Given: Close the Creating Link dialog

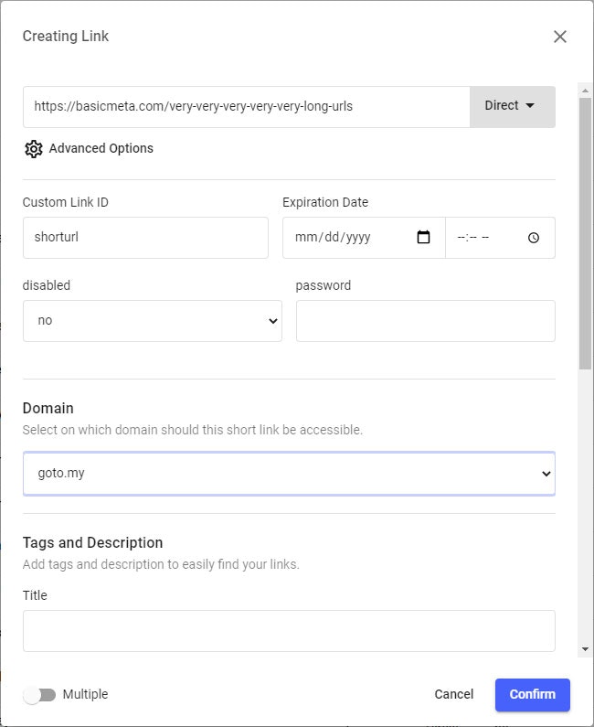Looking at the screenshot, I should [x=560, y=37].
